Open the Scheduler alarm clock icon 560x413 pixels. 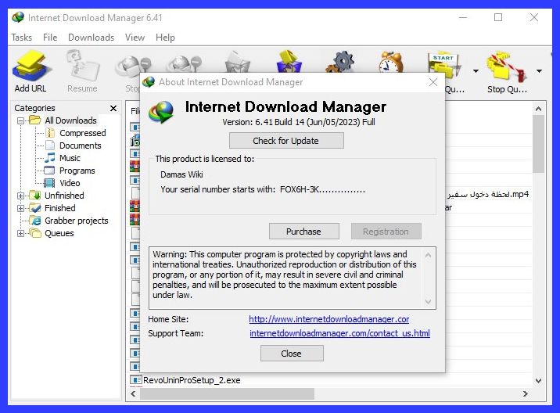coord(391,62)
